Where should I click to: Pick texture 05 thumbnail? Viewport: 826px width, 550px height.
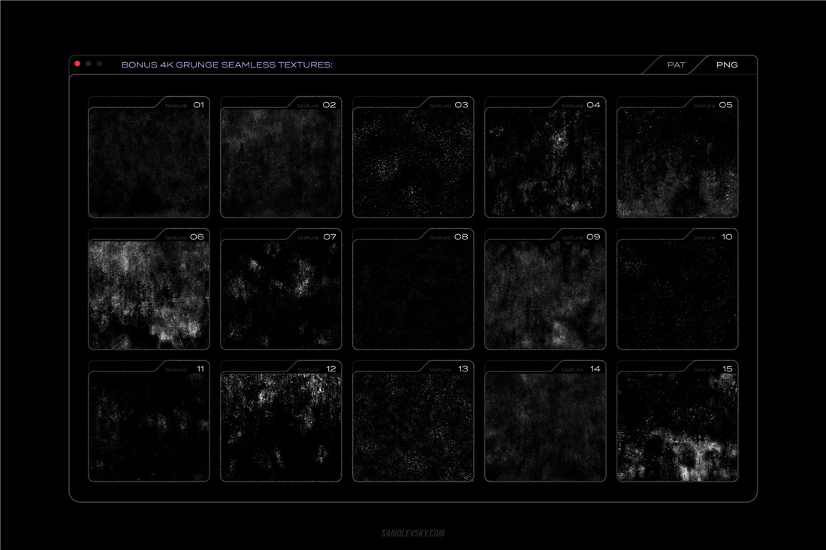point(677,162)
